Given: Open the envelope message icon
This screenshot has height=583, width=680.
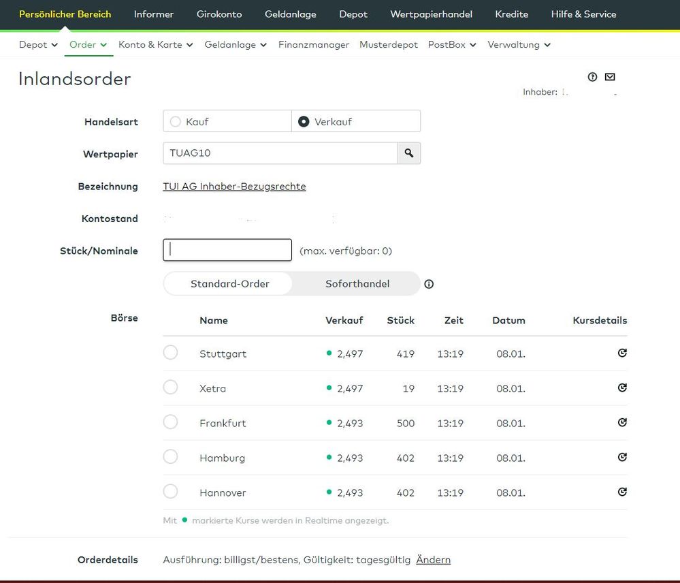Looking at the screenshot, I should click(610, 77).
